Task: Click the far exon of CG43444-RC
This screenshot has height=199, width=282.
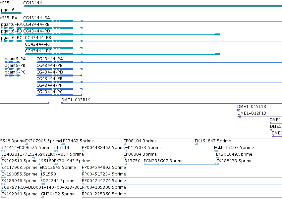Action: coord(217,54)
